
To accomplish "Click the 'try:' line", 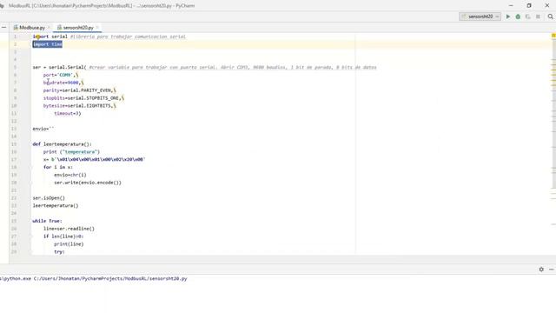I will pyautogui.click(x=59, y=251).
